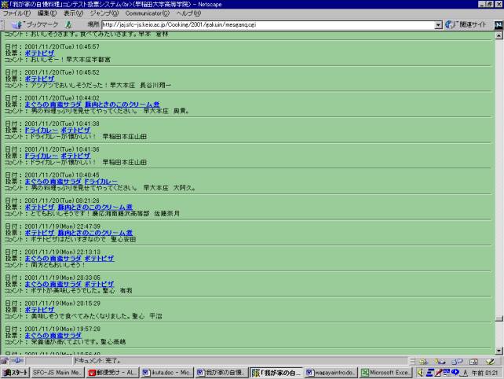Switch to wagayaintro.do.. taskbar window
This screenshot has height=379, width=504.
pyautogui.click(x=331, y=373)
